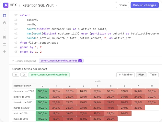This screenshot has height=122, width=162.
Task: Open the history clock sidebar icon
Action: point(5,23)
